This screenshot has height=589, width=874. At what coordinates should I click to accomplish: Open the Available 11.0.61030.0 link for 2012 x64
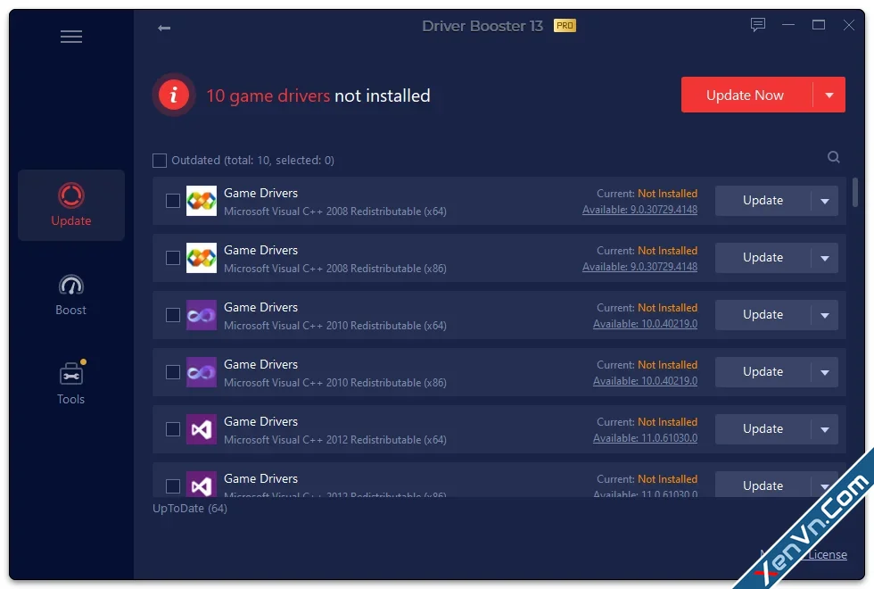tap(645, 438)
